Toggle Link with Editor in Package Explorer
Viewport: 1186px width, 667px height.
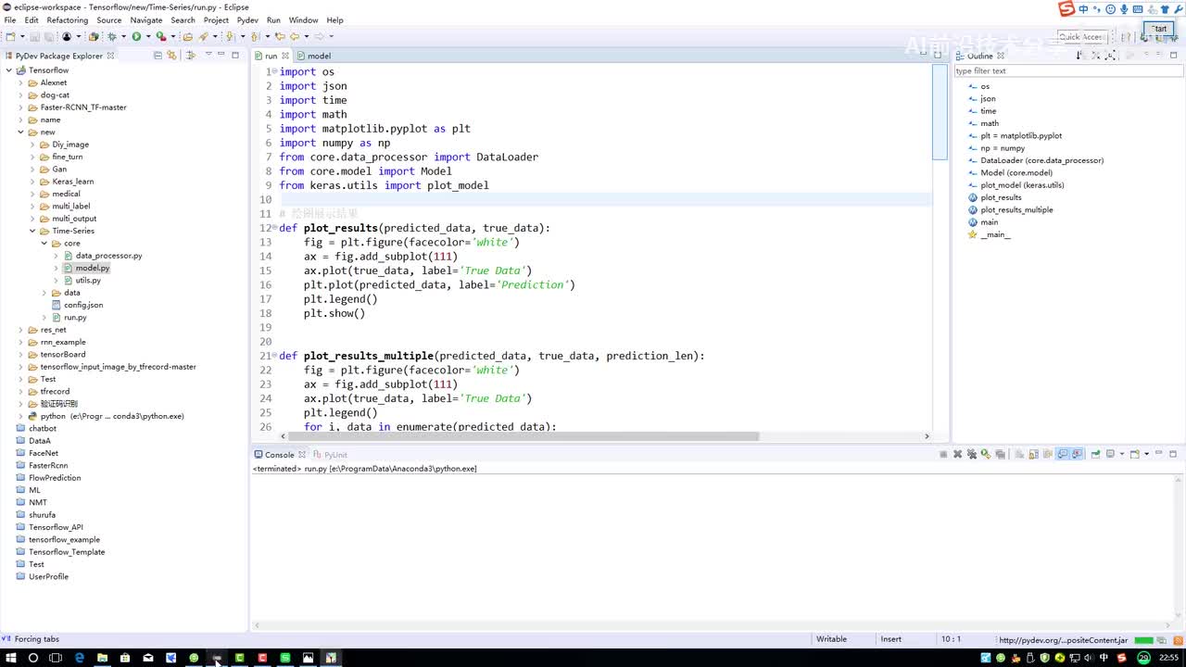(x=171, y=56)
